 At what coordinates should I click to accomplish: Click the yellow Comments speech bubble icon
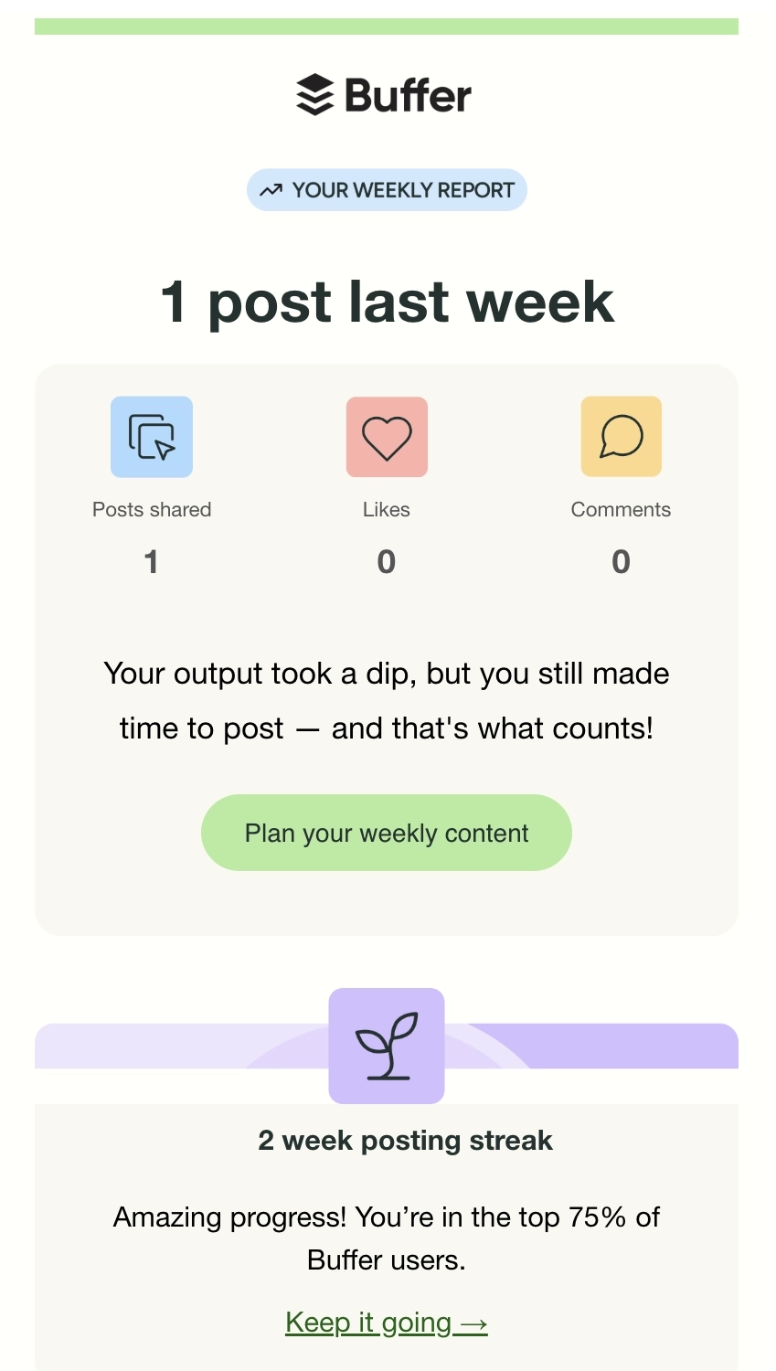pos(622,437)
